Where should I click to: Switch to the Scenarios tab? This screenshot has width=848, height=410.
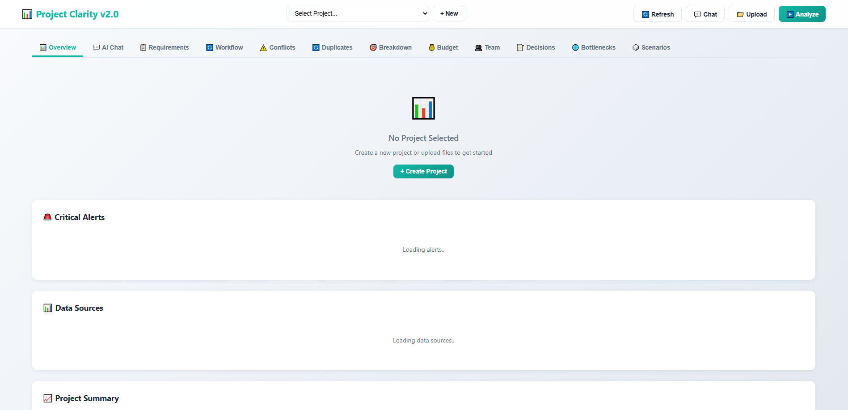651,47
